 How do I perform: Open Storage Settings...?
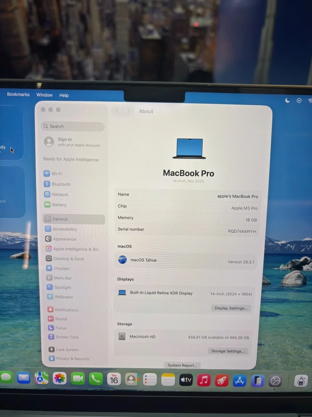(x=228, y=351)
